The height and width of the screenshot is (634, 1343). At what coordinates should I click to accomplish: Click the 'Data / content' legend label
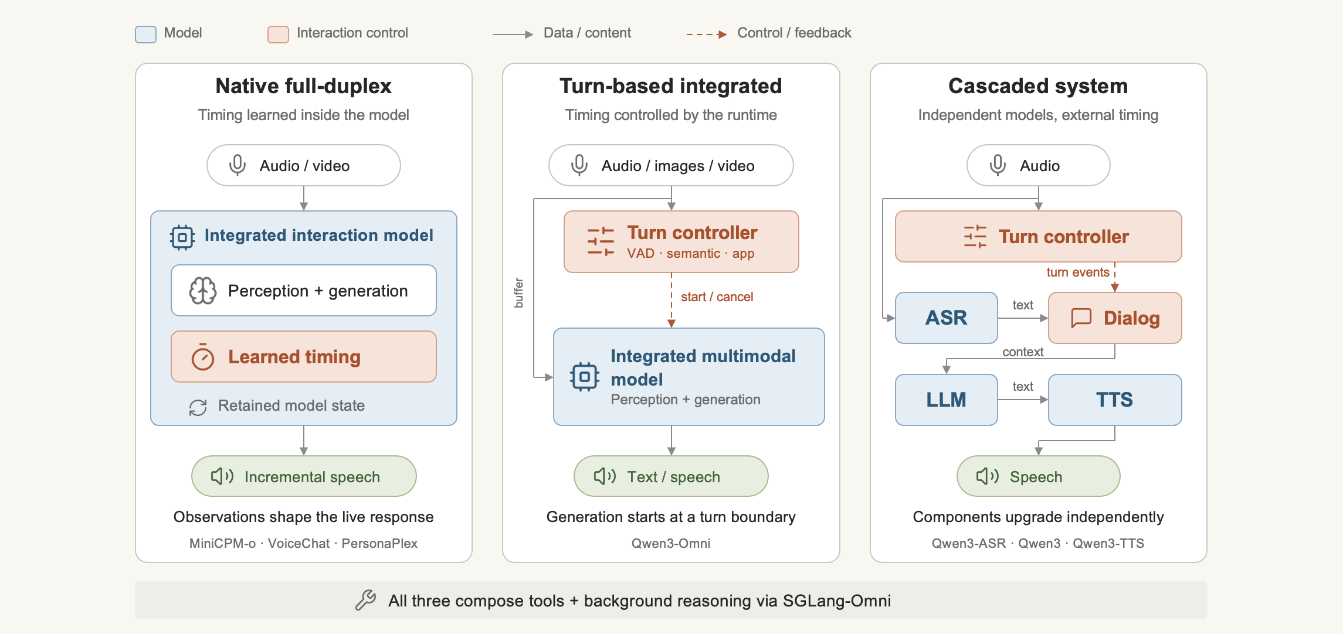click(x=587, y=33)
